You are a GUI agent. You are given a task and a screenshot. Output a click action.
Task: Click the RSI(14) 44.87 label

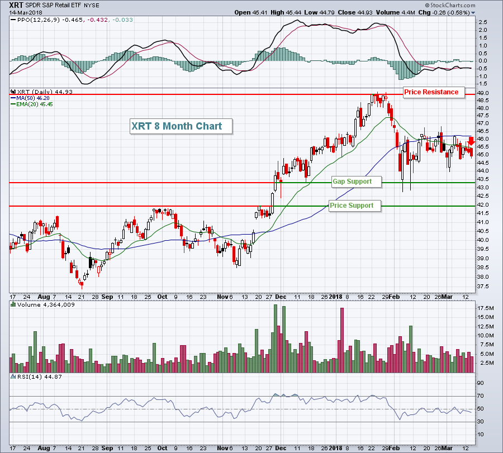pos(40,376)
